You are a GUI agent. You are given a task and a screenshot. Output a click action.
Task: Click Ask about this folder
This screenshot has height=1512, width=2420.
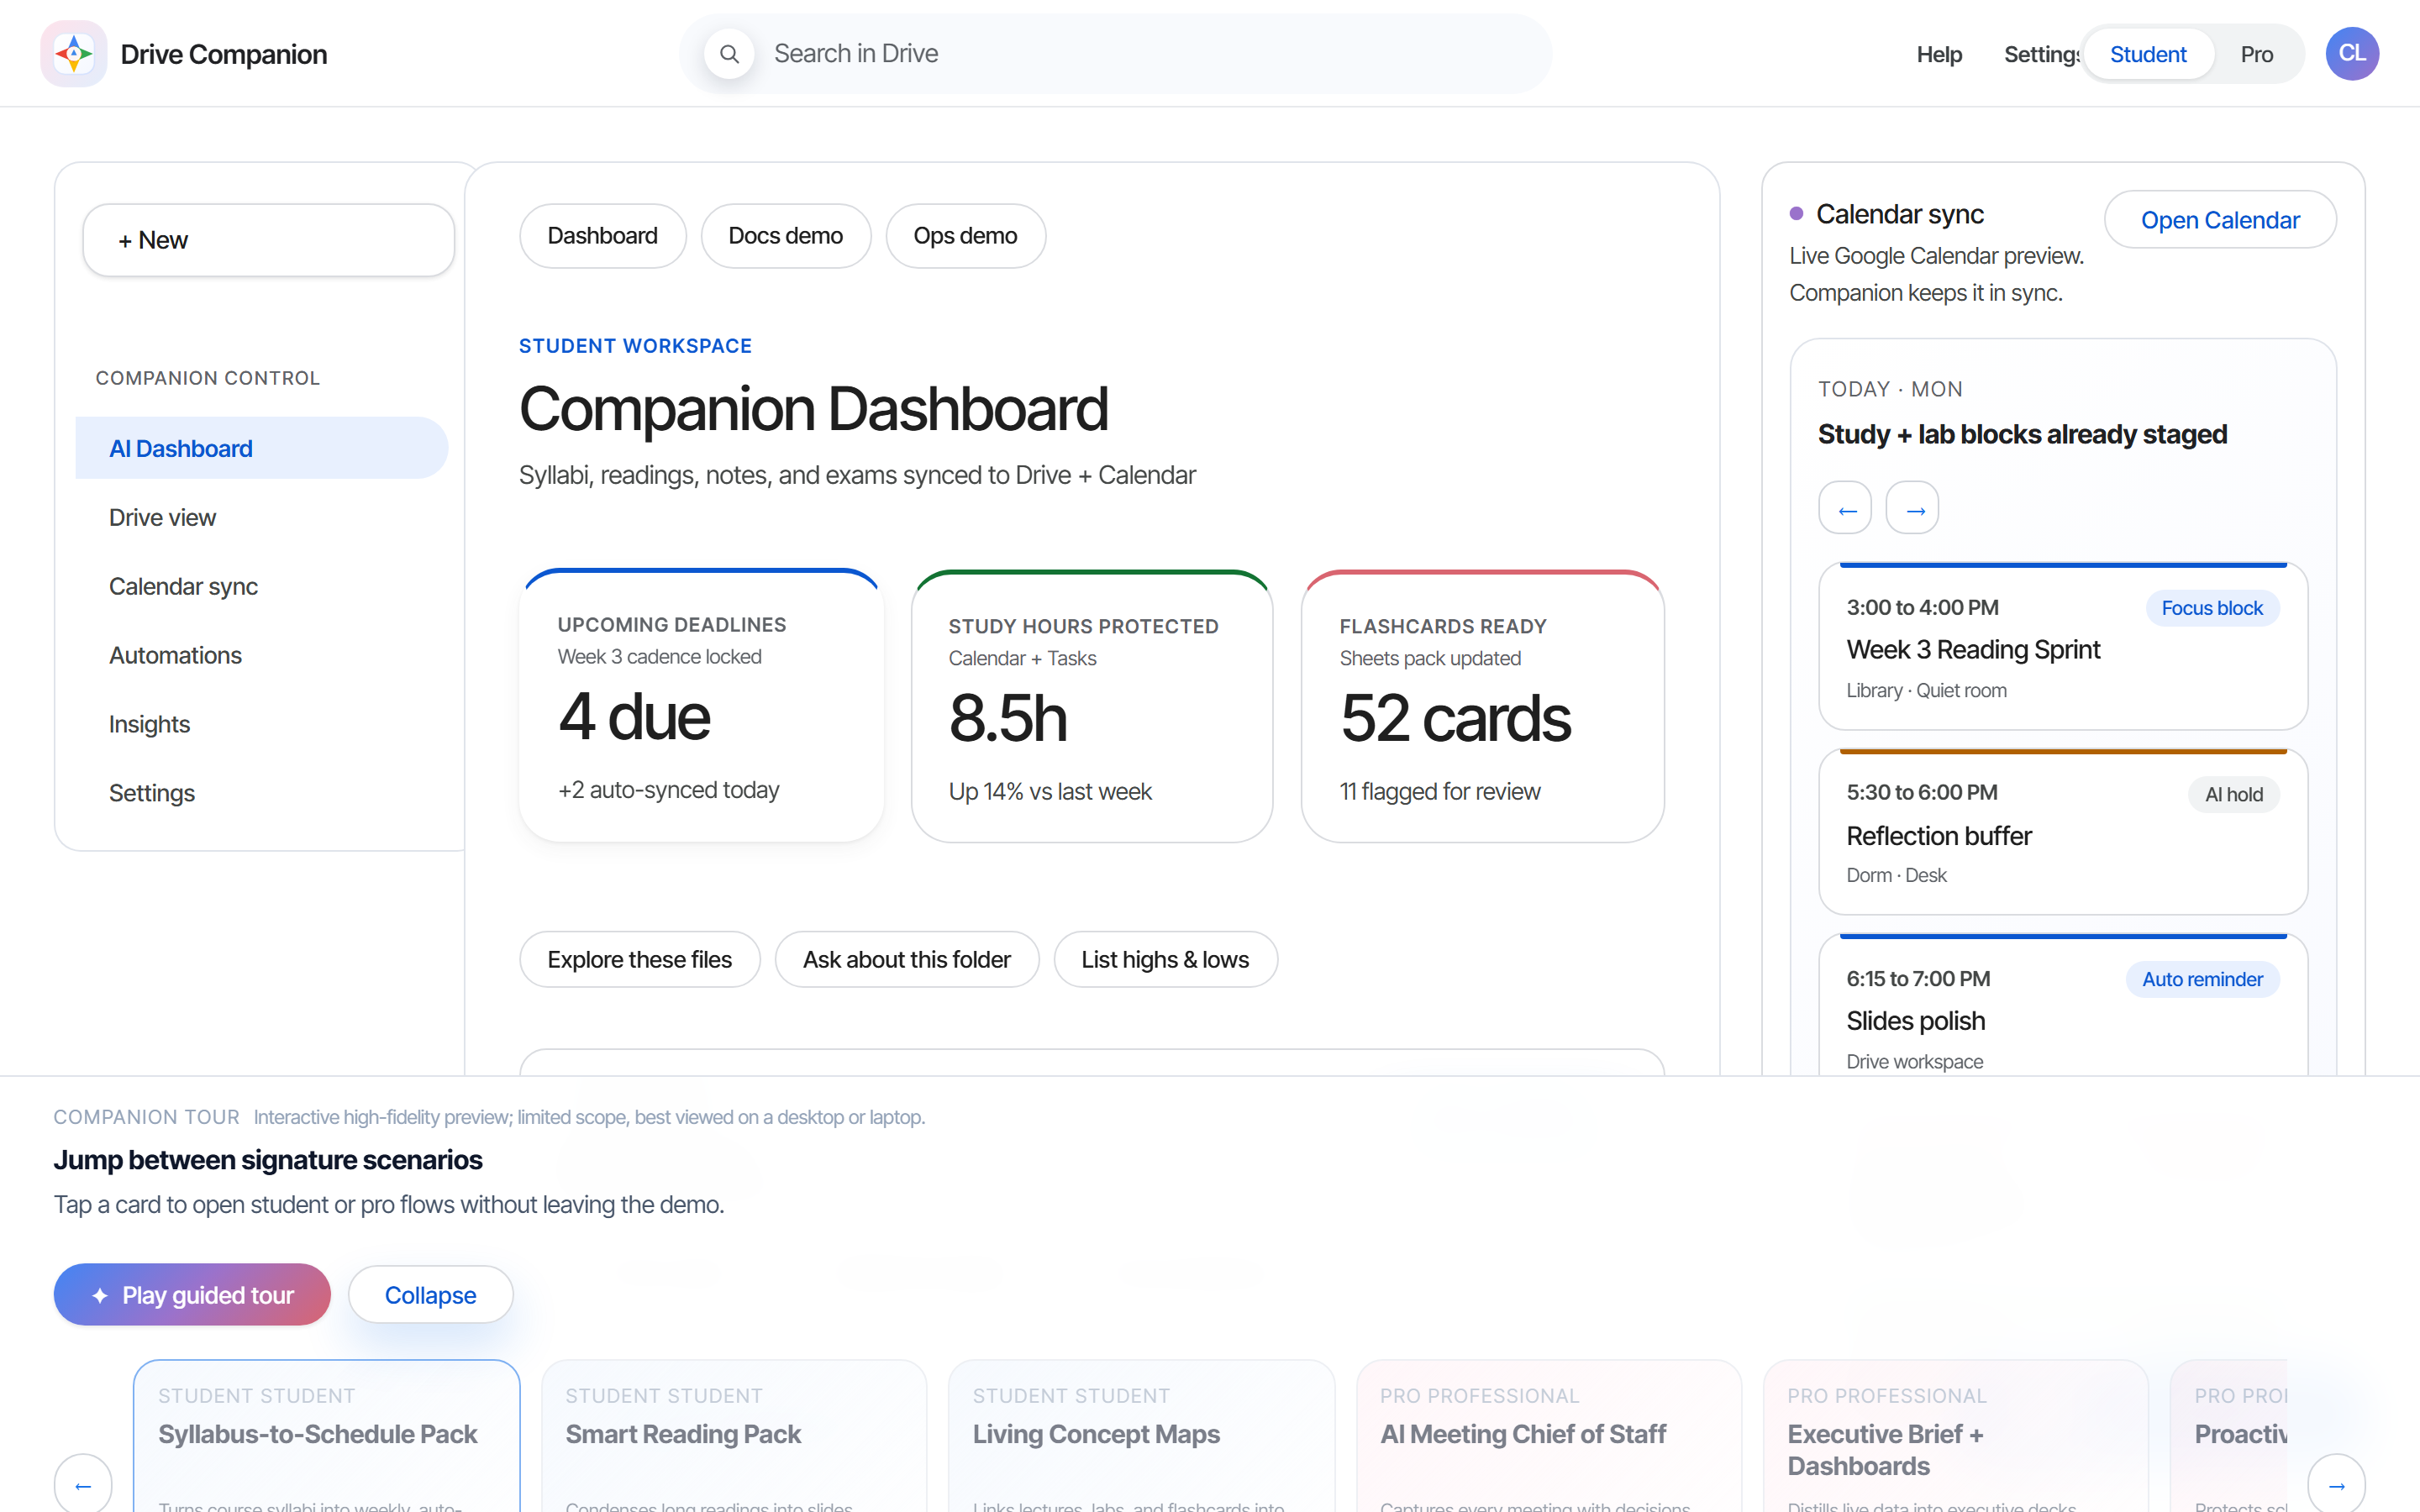[x=907, y=960]
